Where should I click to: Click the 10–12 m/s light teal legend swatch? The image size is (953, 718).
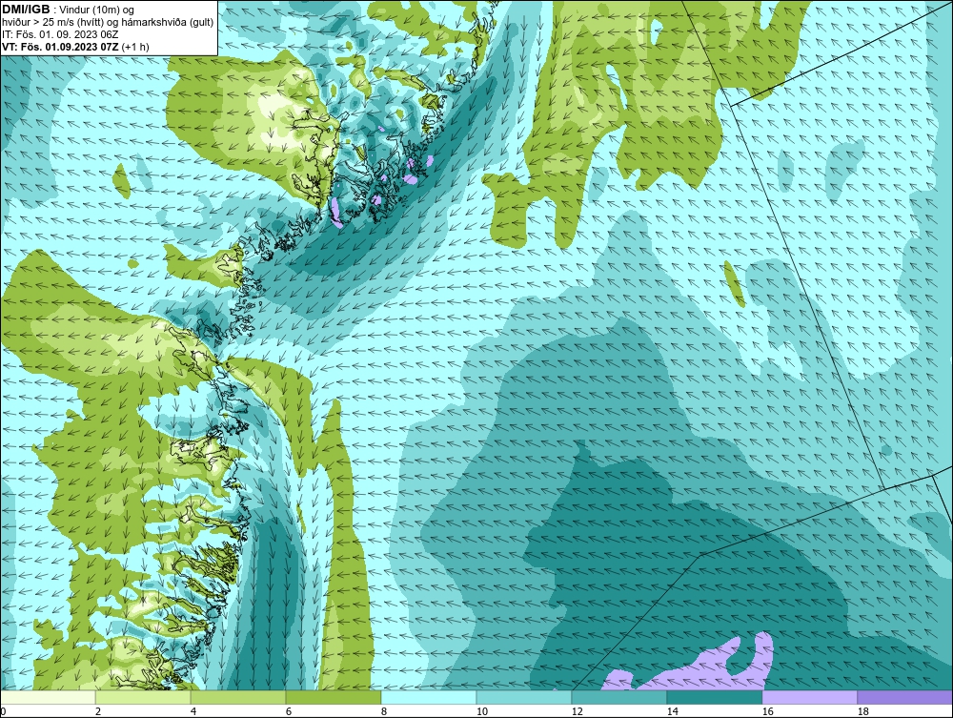(x=524, y=697)
